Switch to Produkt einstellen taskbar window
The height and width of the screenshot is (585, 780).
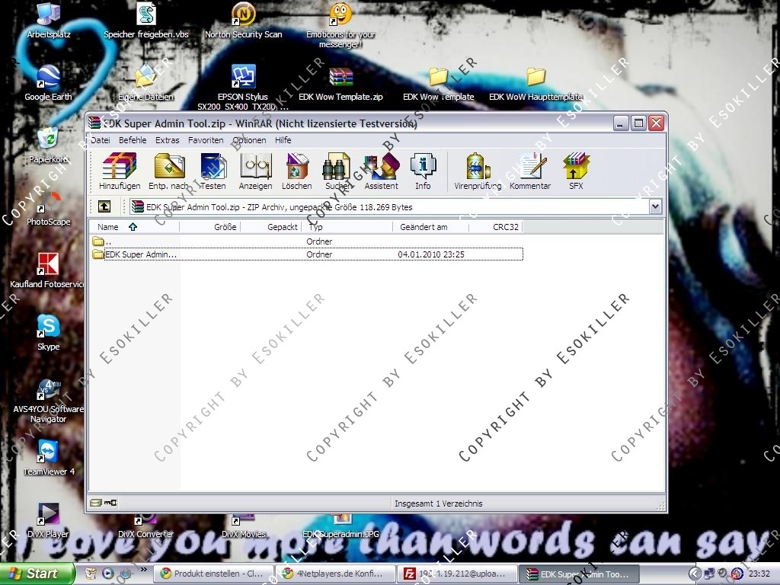213,574
